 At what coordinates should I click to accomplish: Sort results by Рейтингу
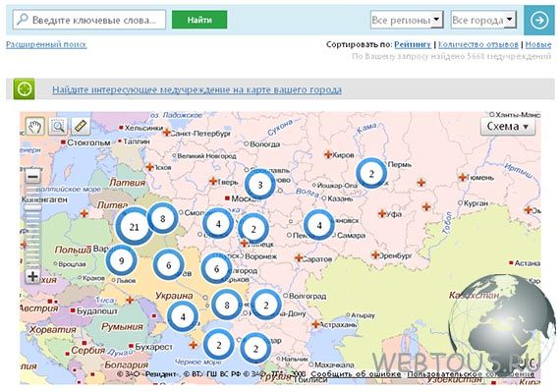[x=413, y=44]
